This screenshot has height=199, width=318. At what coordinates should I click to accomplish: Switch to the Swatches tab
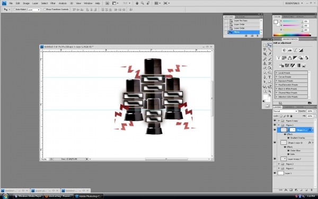288,16
